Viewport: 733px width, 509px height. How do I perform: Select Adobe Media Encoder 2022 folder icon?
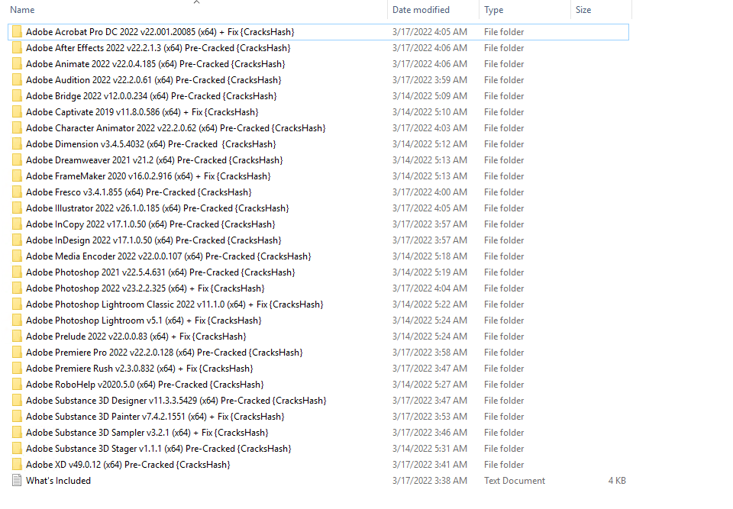(x=17, y=256)
